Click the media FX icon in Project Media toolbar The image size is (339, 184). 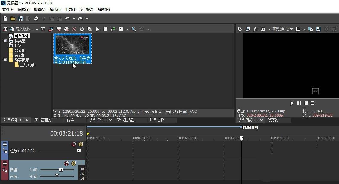click(90, 29)
